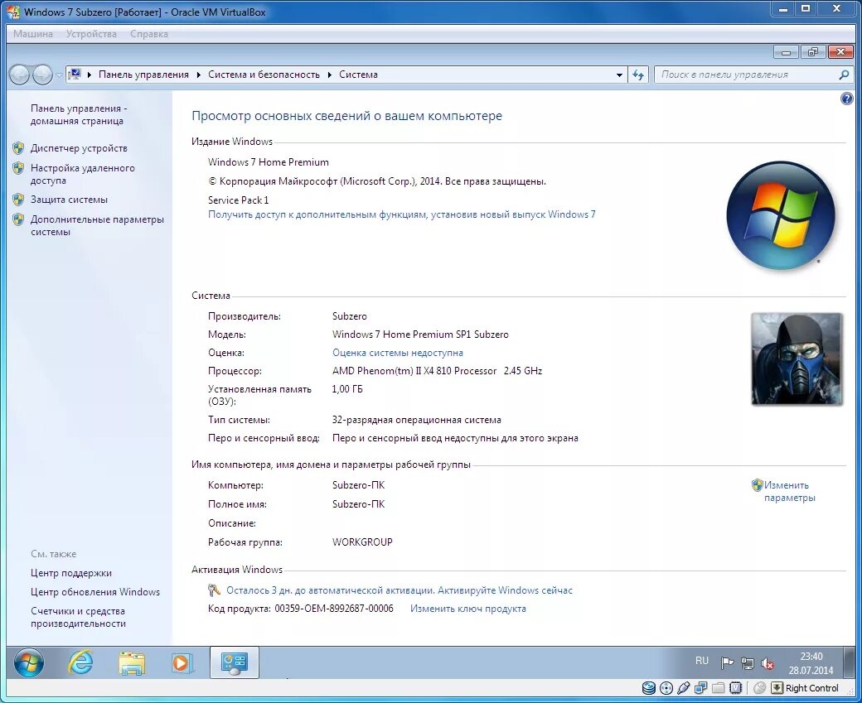862x703 pixels.
Task: Click the VirtualBox shared folders icon
Action: 718,687
